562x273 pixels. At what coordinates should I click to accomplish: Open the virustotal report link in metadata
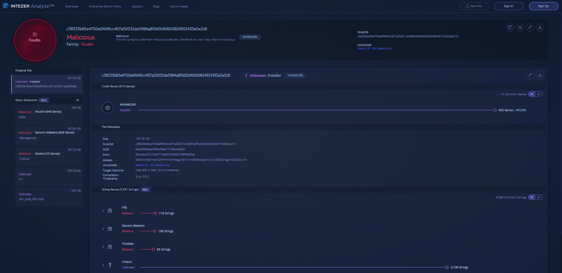153,165
